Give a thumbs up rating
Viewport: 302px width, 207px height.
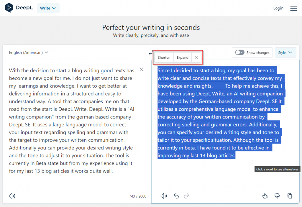265,196
